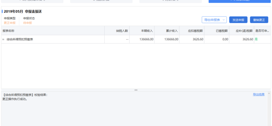Expand the 综合所得预扣预缴表 row plus icon

[x=4, y=39]
